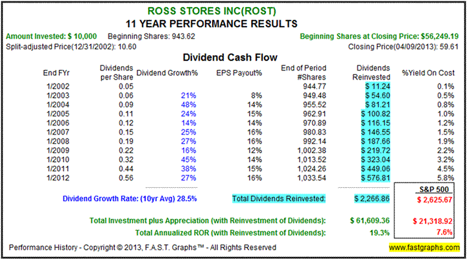Select the 1/2011 fiscal year row label
The width and height of the screenshot is (467, 259).
point(58,169)
